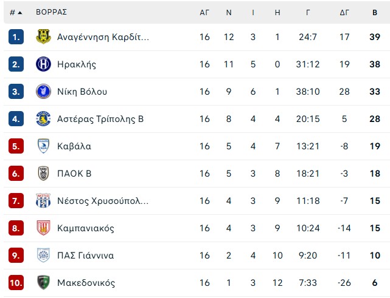The image size is (390, 298).
Task: Sort by the ΔΓ goal difference header
Action: pyautogui.click(x=345, y=12)
